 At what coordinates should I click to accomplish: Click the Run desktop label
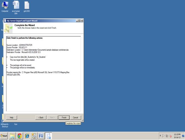pos(16,124)
